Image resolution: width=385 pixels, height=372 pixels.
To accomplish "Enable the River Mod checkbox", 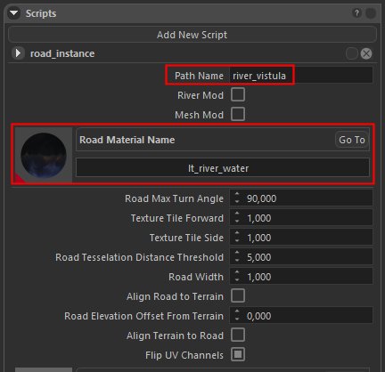I will coord(238,94).
